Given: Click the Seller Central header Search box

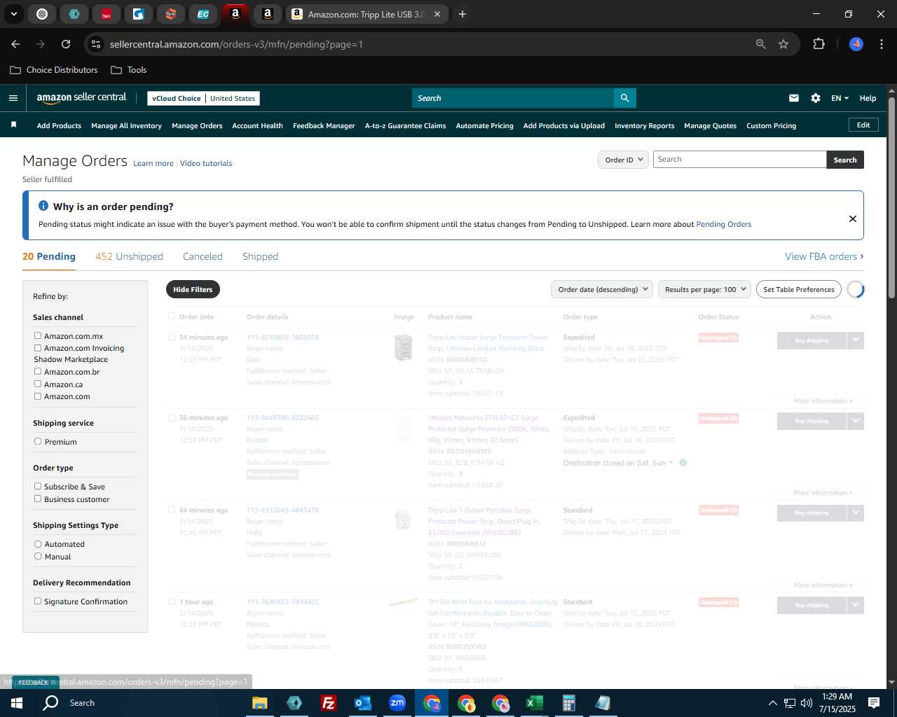Looking at the screenshot, I should 512,98.
